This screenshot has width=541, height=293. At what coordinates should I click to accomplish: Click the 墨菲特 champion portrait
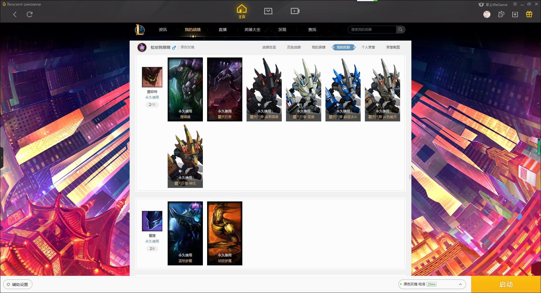152,77
